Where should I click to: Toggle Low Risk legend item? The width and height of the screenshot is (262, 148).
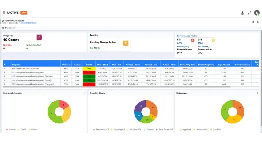(x=215, y=130)
